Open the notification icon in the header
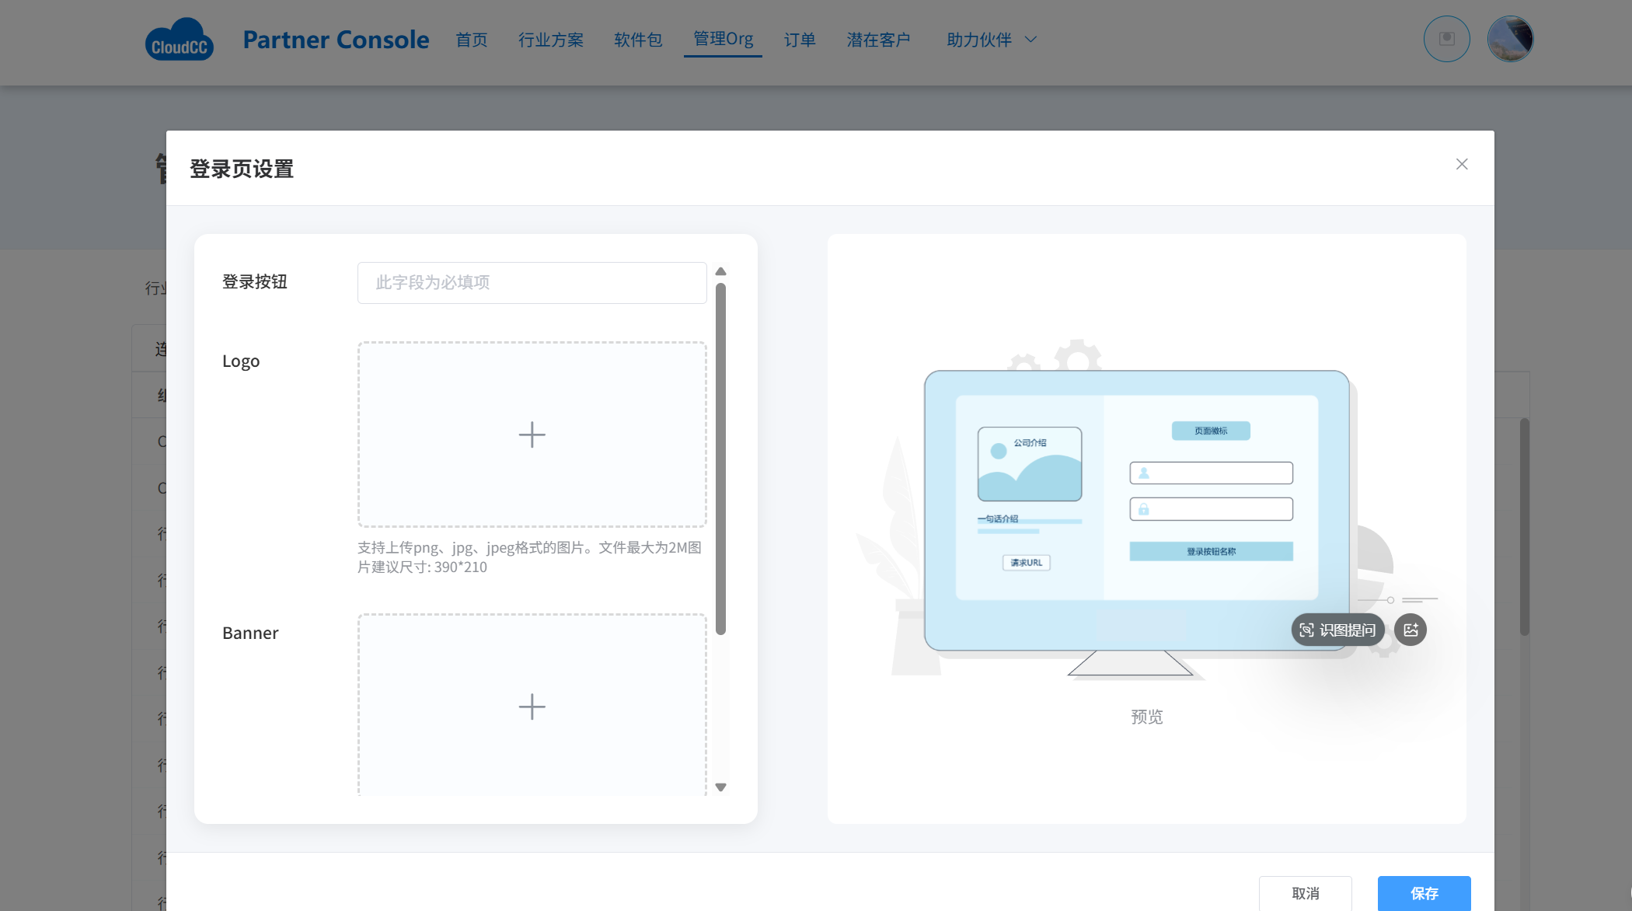This screenshot has height=911, width=1632. click(1446, 39)
